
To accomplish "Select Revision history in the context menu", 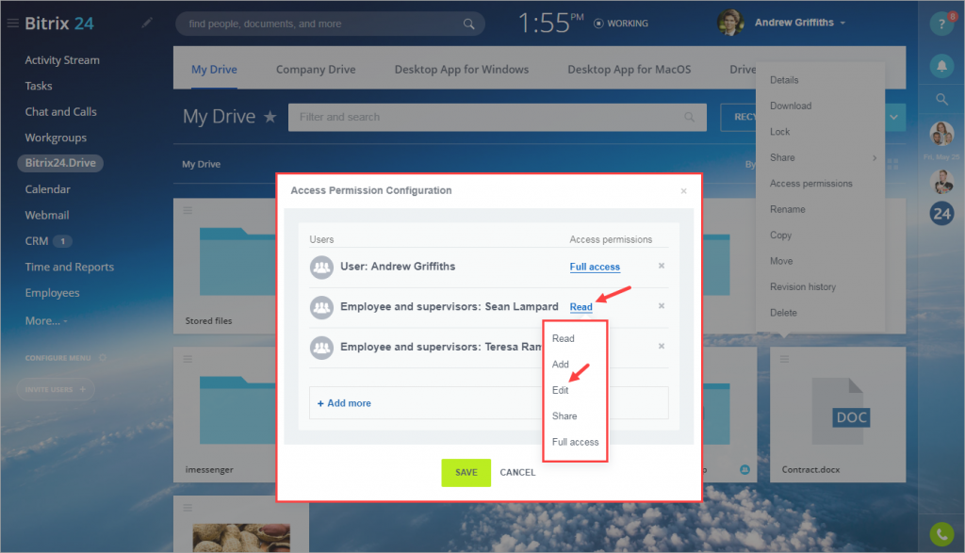I will 803,286.
